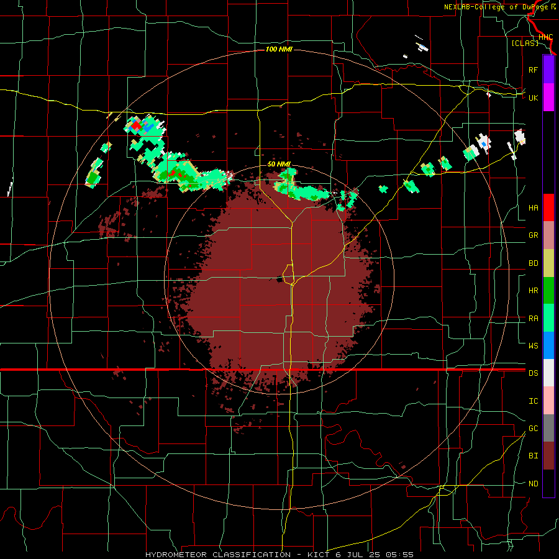The width and height of the screenshot is (559, 559).
Task: Click the GR legend label
Action: tap(533, 235)
